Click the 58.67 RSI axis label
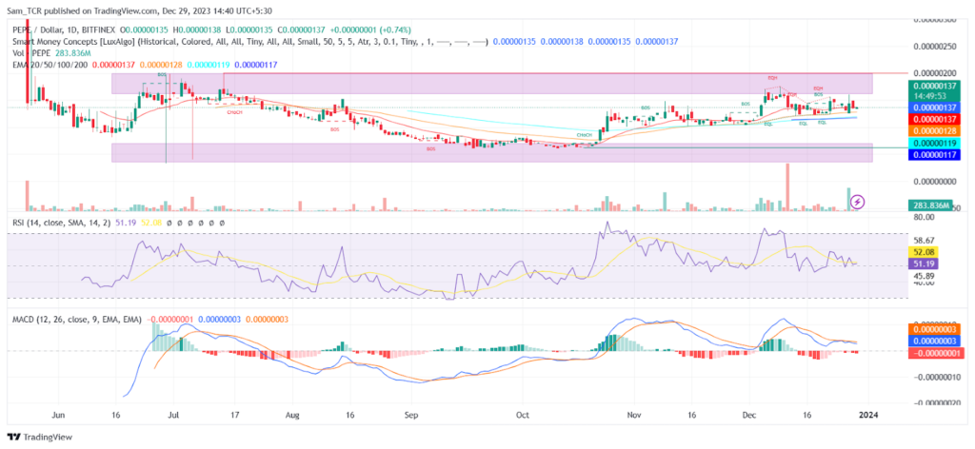 pyautogui.click(x=925, y=240)
